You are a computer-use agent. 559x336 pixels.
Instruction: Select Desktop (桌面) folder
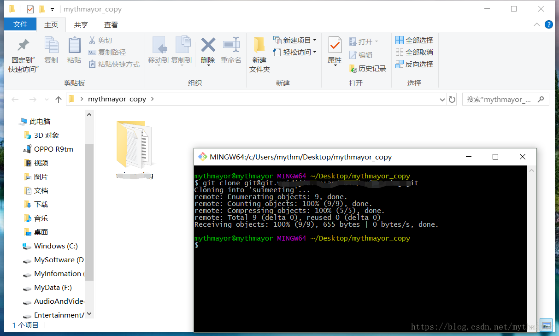coord(36,232)
